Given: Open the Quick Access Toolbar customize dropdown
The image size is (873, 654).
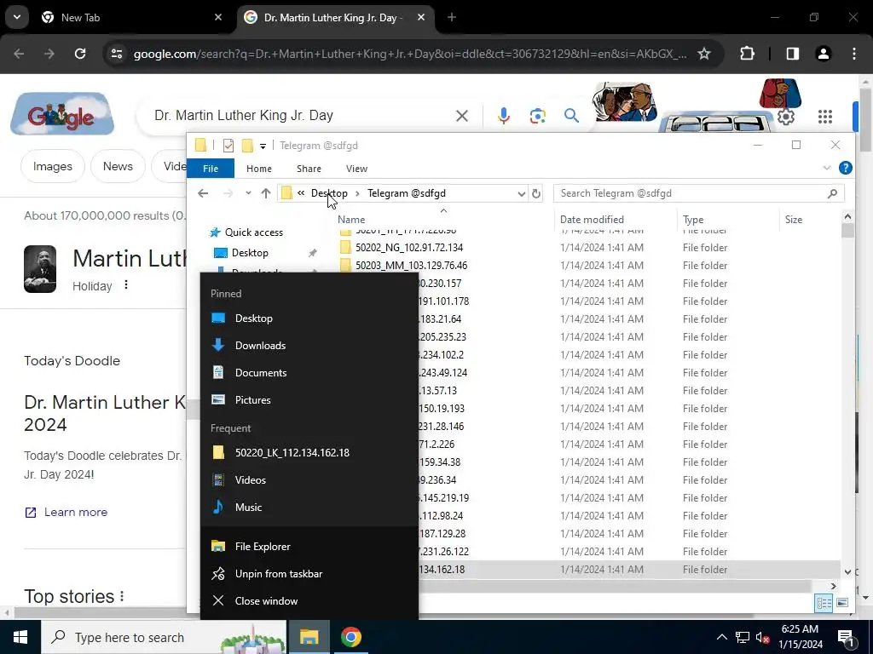Looking at the screenshot, I should point(263,146).
